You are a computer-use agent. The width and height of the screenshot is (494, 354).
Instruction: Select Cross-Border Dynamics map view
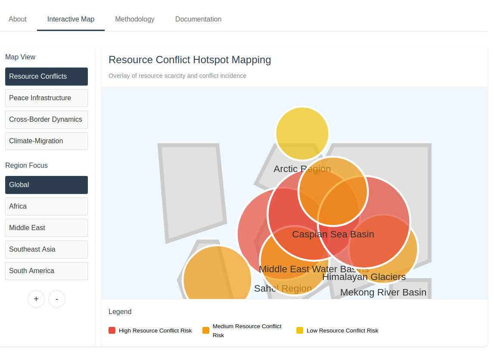click(x=47, y=119)
